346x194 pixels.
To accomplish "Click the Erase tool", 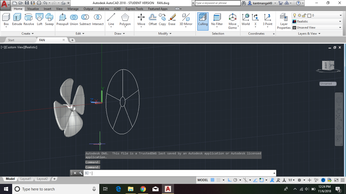I will (172, 19).
